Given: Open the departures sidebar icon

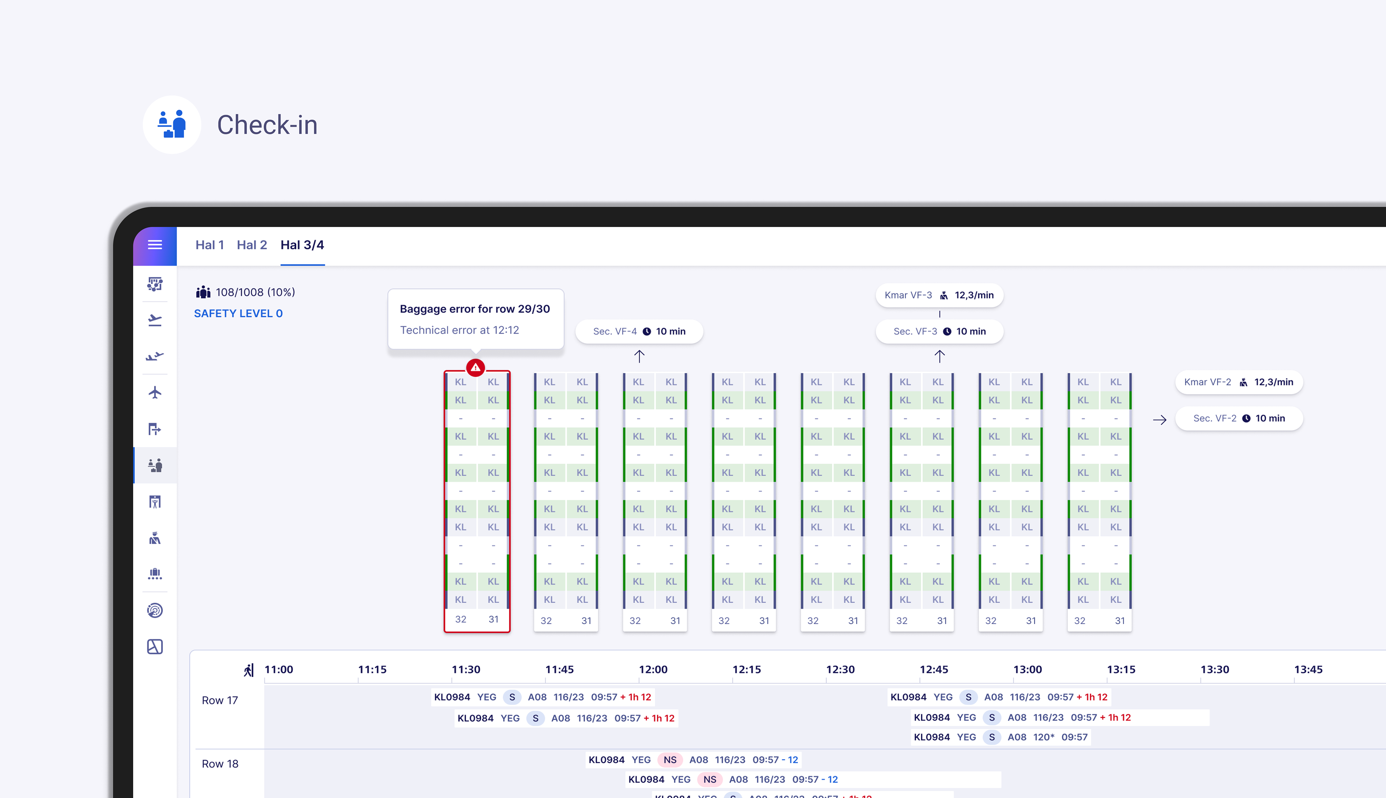Looking at the screenshot, I should coord(154,320).
